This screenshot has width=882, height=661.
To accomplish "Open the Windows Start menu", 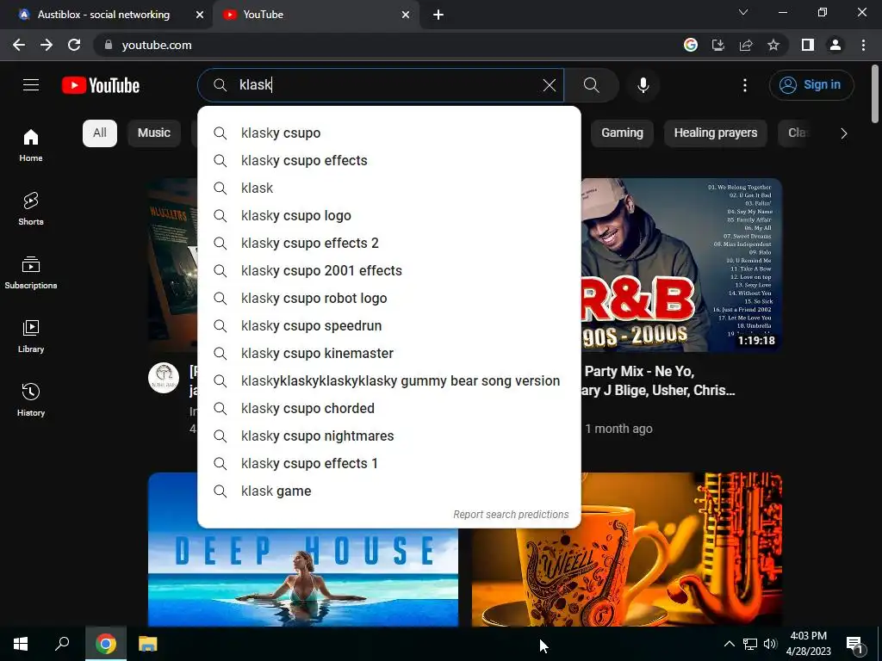I will 21,644.
